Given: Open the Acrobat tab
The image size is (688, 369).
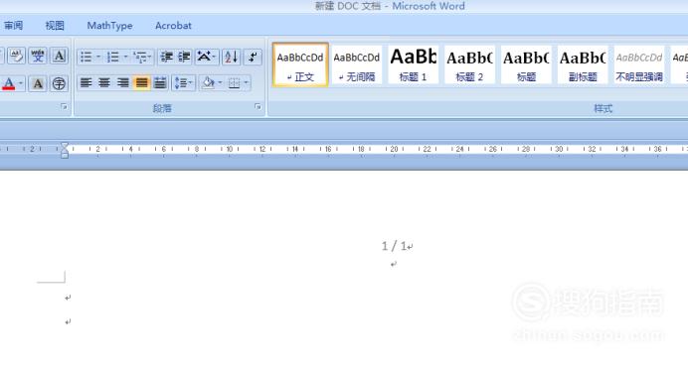Looking at the screenshot, I should 173,26.
